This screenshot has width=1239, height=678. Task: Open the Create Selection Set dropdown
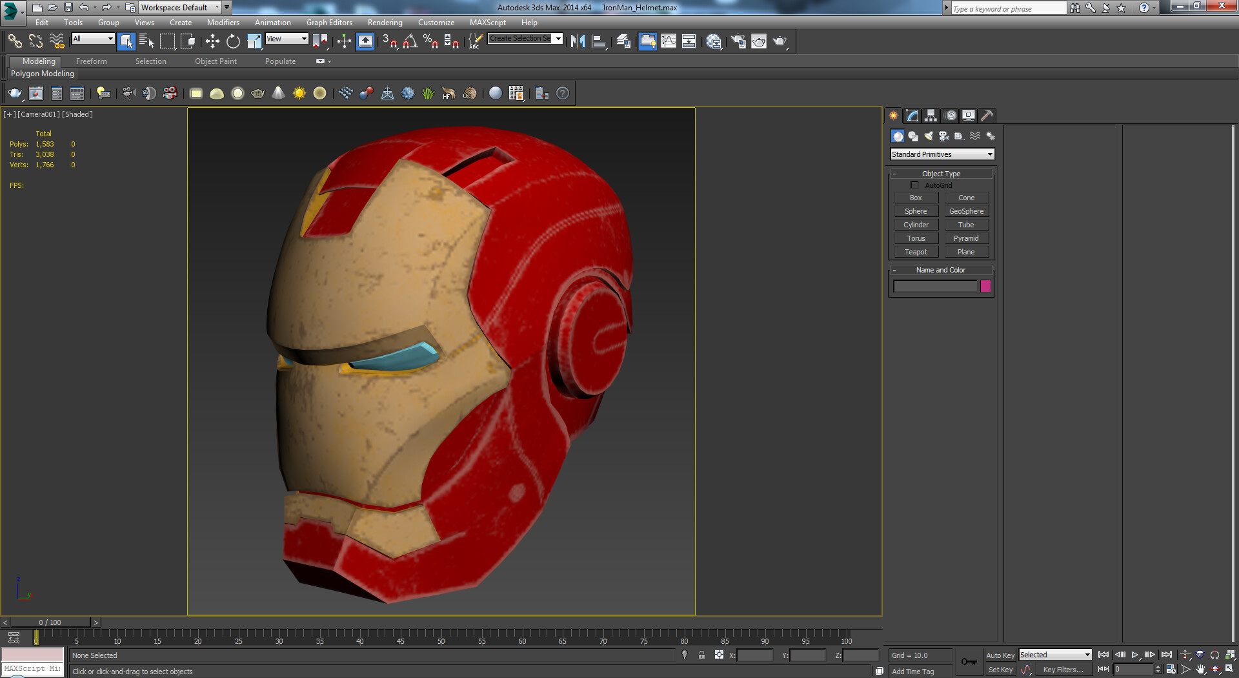(525, 39)
